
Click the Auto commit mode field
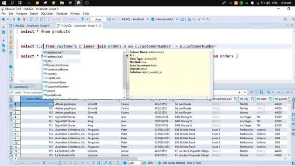pyautogui.click(x=98, y=19)
